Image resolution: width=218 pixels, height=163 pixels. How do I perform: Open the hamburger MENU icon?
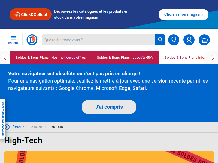click(13, 40)
